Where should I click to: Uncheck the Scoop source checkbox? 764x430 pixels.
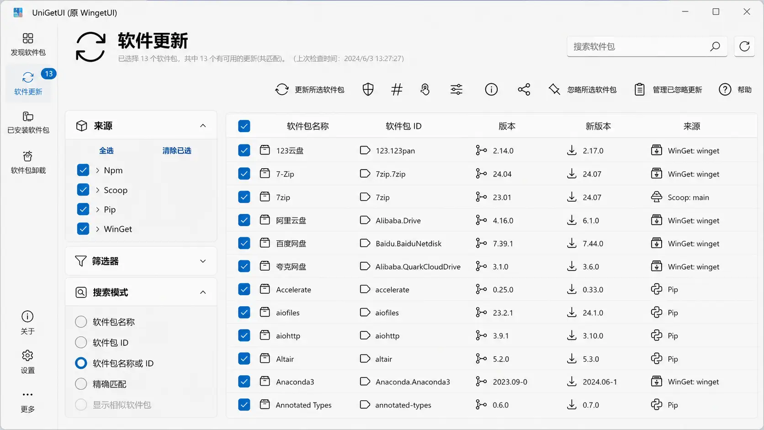click(x=83, y=190)
